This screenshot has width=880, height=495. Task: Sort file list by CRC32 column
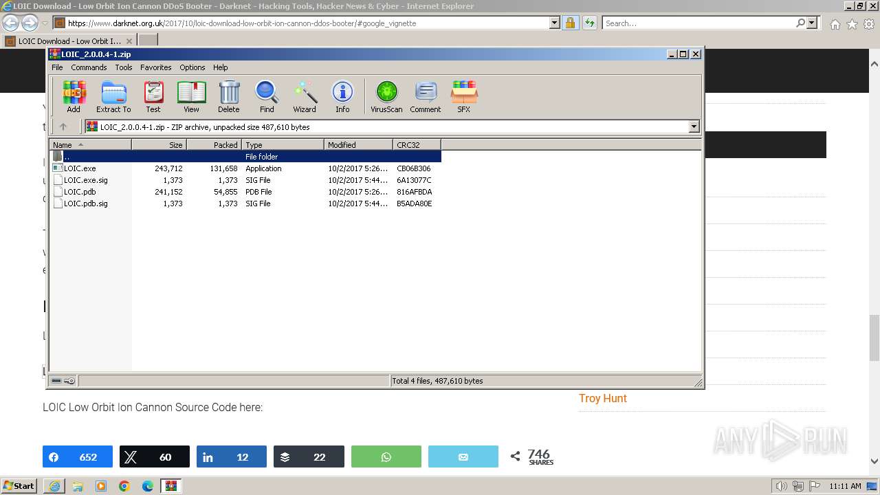[417, 144]
